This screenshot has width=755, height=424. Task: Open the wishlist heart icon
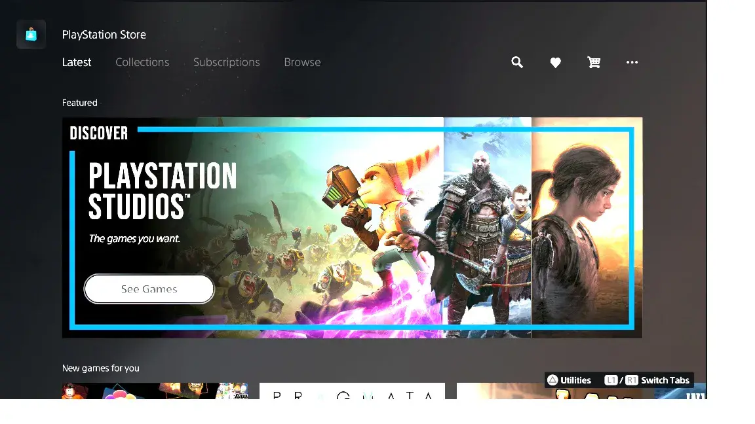[x=556, y=63]
